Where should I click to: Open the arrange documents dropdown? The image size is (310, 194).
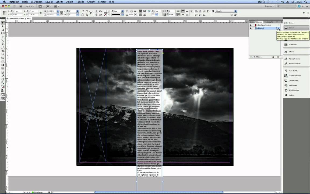click(x=57, y=6)
